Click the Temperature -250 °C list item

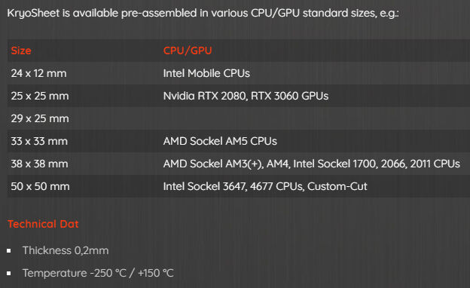[x=98, y=274]
